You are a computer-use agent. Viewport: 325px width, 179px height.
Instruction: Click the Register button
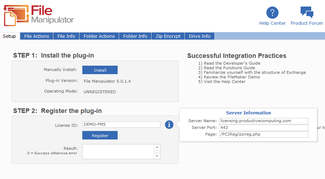coord(100,135)
